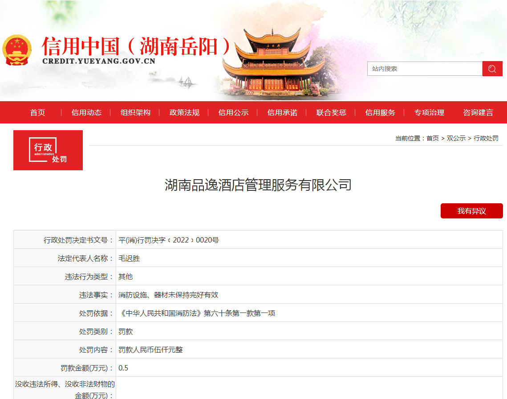The height and width of the screenshot is (399, 507).
Task: Select 组织架构 from the navigation bar
Action: tap(136, 113)
